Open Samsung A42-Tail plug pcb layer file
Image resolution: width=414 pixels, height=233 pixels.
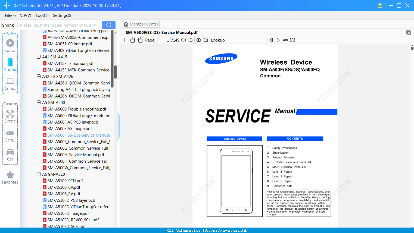tap(76, 90)
